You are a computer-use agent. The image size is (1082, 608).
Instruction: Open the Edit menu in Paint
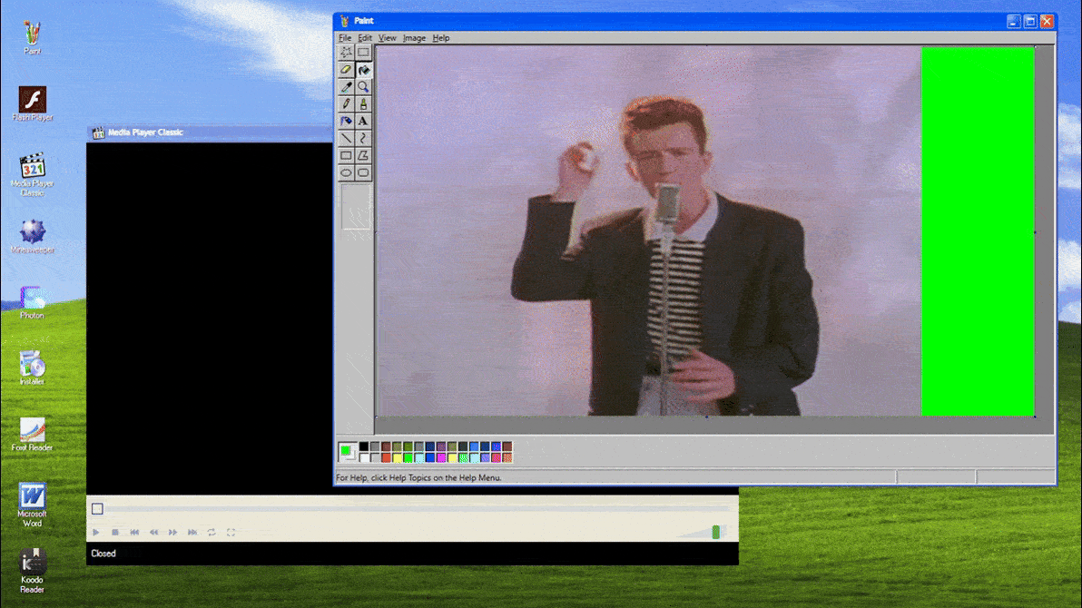364,37
